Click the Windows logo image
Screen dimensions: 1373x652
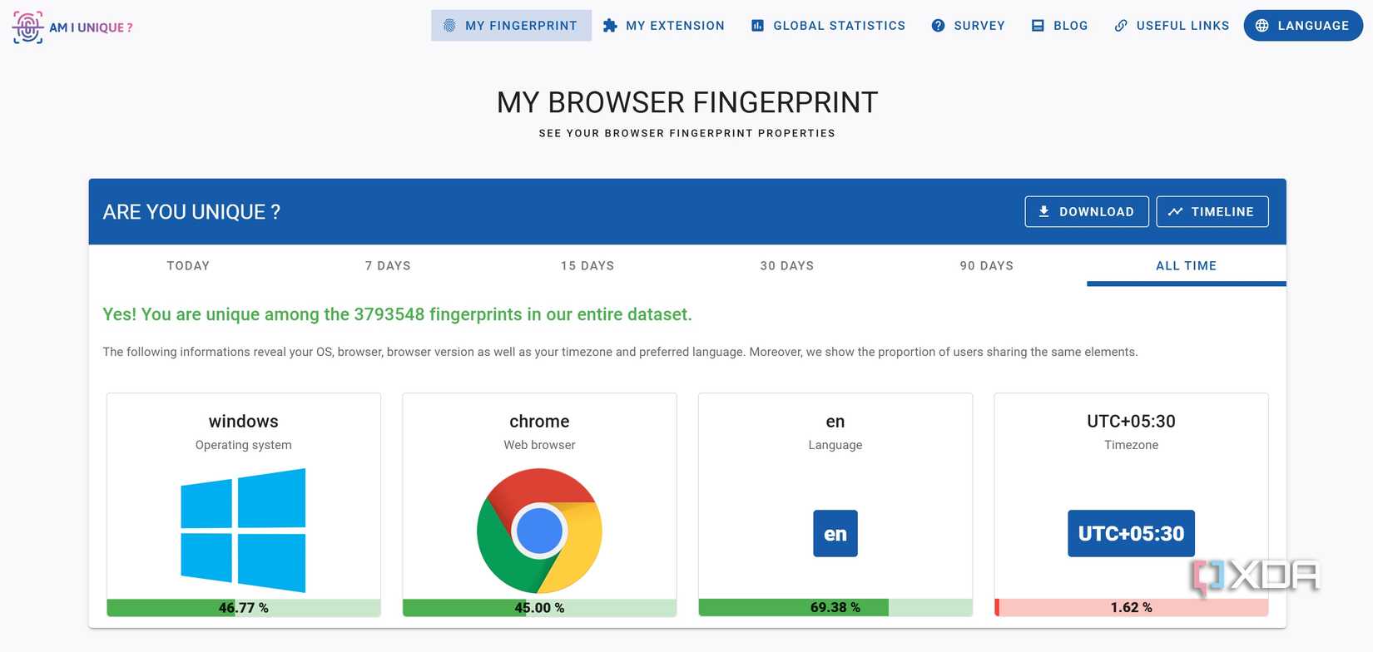pos(243,531)
